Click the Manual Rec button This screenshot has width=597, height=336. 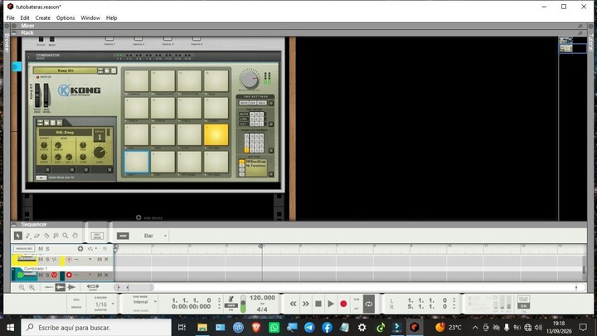pyautogui.click(x=23, y=249)
